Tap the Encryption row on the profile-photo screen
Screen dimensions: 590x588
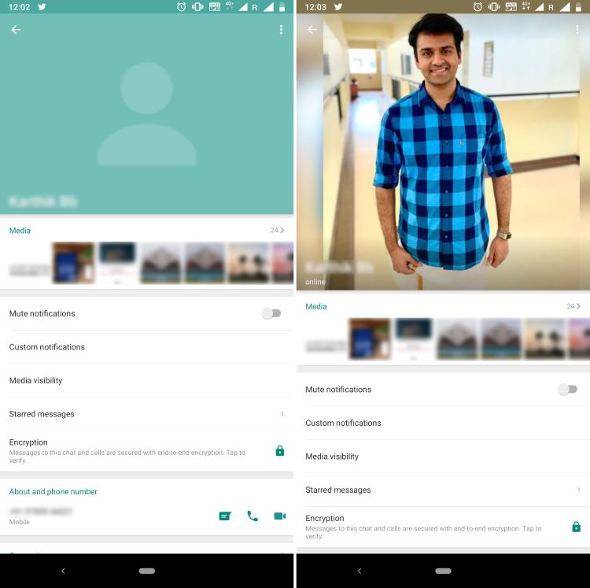click(425, 527)
